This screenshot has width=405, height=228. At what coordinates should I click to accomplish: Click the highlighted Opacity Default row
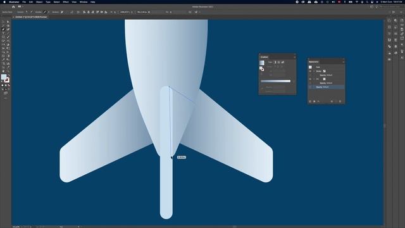click(x=327, y=87)
